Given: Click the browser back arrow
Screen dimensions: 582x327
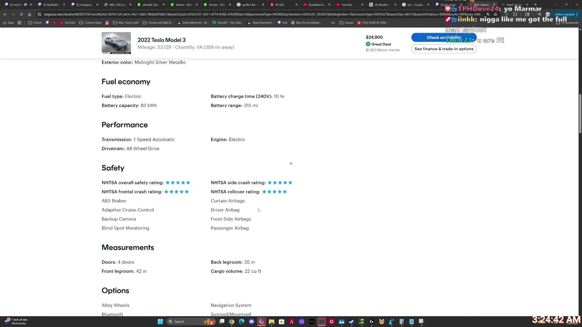Looking at the screenshot, I should click(5, 14).
